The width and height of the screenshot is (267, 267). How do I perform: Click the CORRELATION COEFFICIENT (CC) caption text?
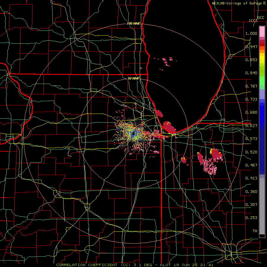pyautogui.click(x=93, y=265)
